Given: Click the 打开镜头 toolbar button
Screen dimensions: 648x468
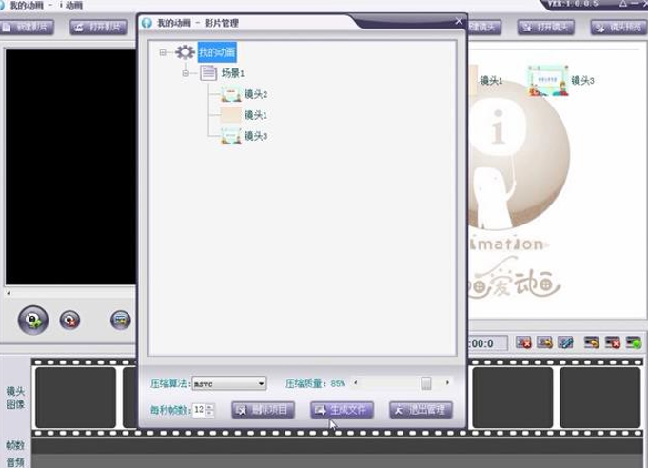Looking at the screenshot, I should point(545,27).
